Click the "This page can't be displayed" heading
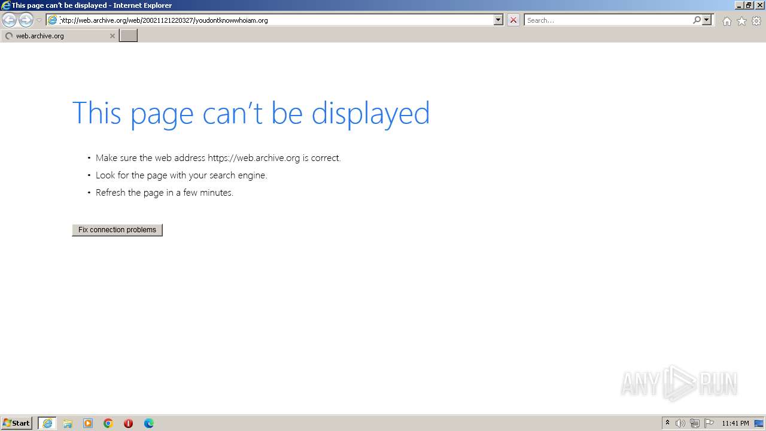 pos(251,113)
